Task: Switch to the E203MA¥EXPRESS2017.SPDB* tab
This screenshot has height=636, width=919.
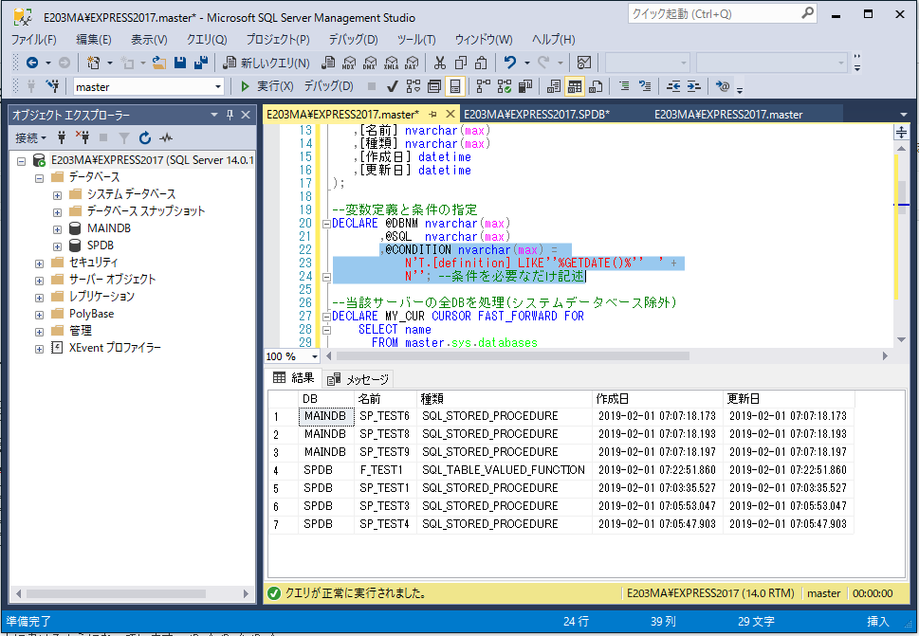Action: click(537, 114)
